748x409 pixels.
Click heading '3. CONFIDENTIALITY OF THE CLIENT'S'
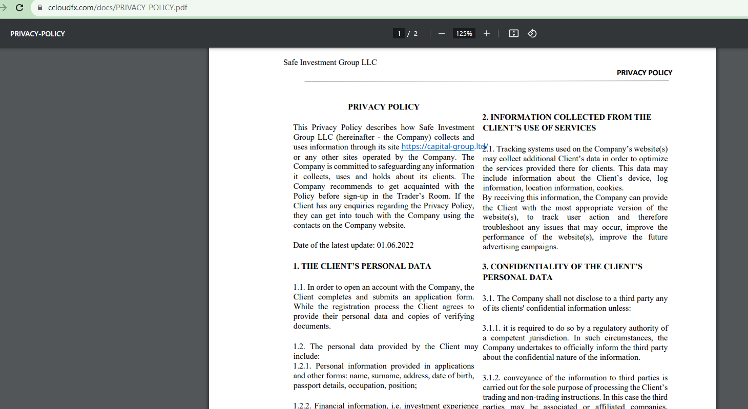point(562,267)
